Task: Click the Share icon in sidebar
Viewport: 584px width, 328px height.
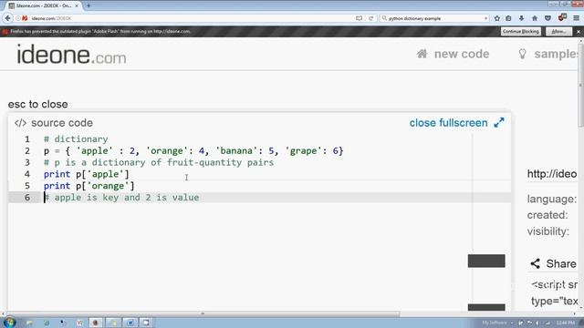Action: click(x=536, y=263)
